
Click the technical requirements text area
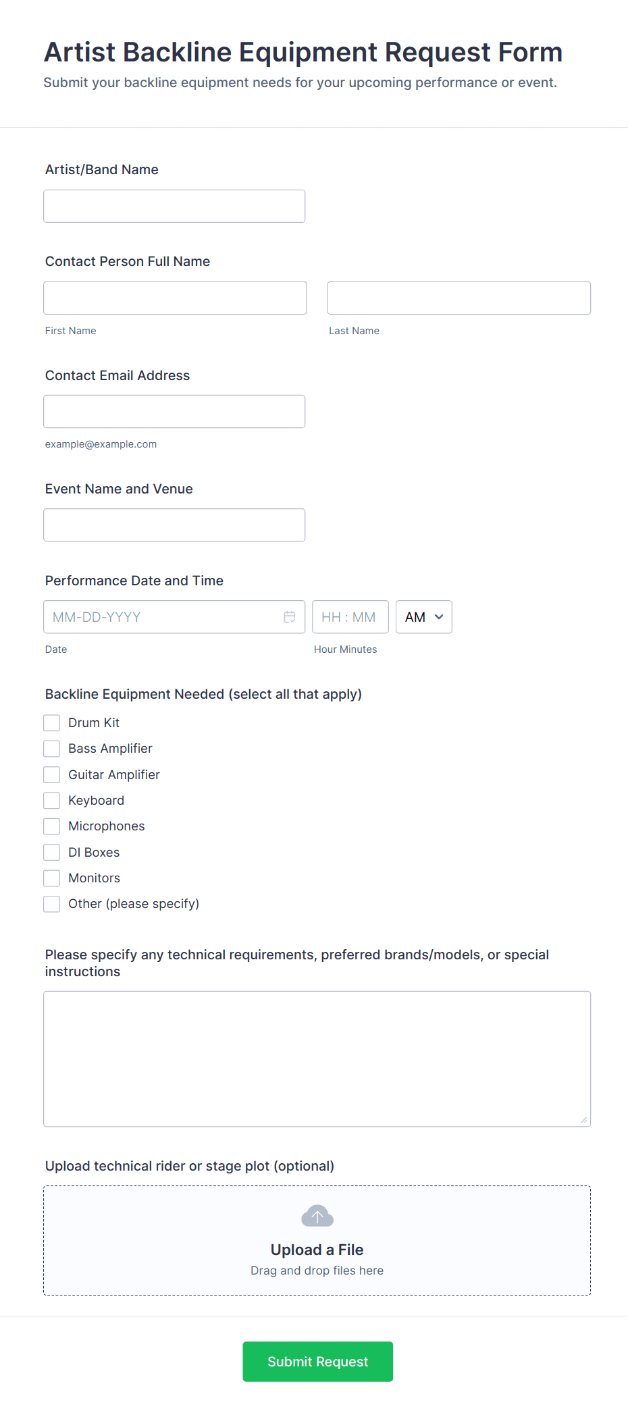(317, 1059)
